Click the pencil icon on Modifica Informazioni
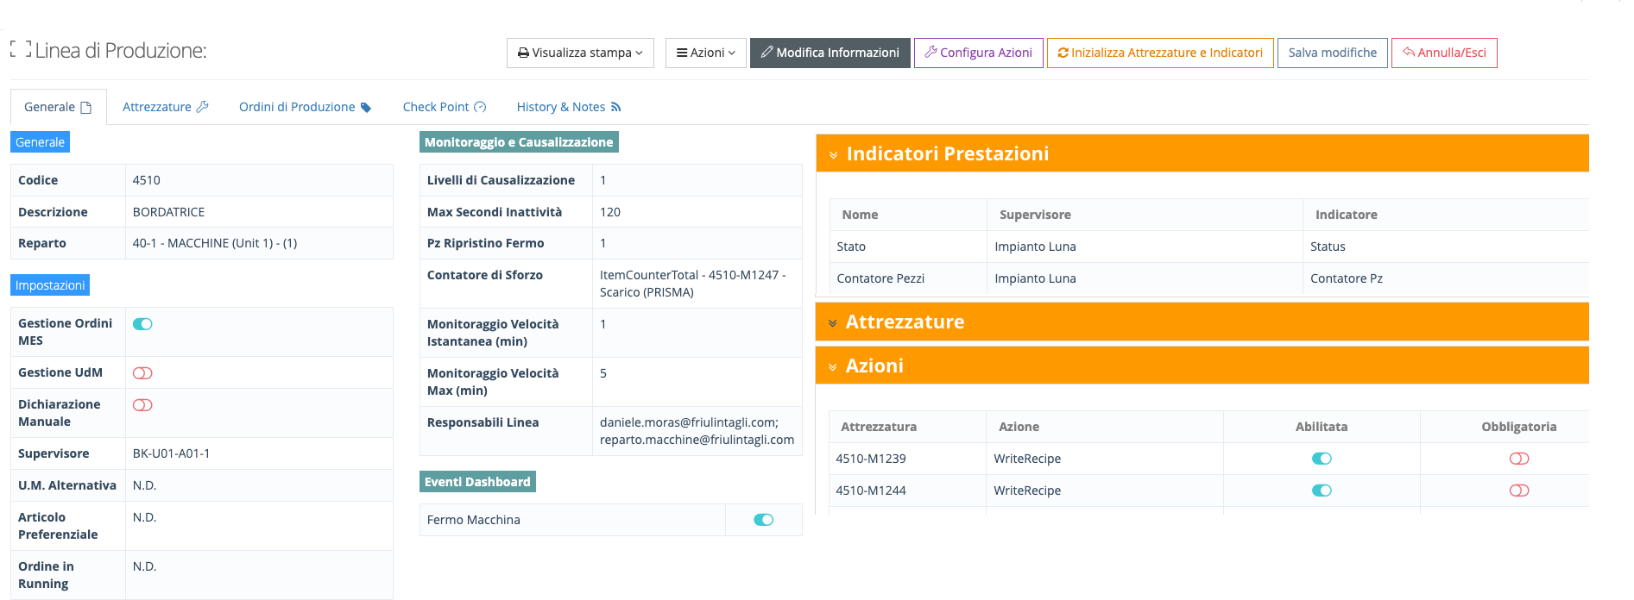Viewport: 1634px width, 600px height. pyautogui.click(x=767, y=53)
